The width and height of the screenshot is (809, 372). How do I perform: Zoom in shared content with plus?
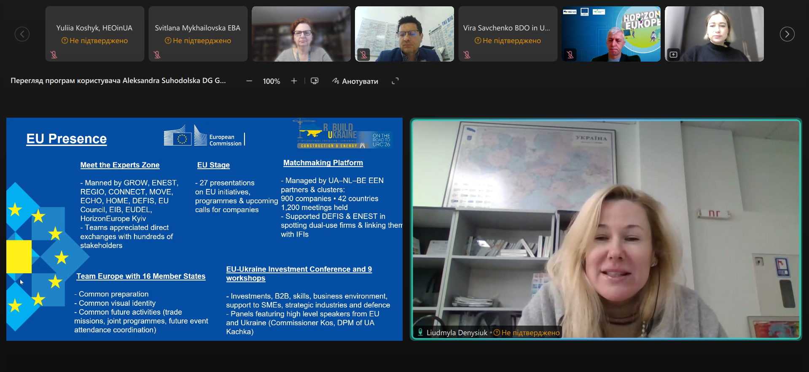[x=294, y=81]
